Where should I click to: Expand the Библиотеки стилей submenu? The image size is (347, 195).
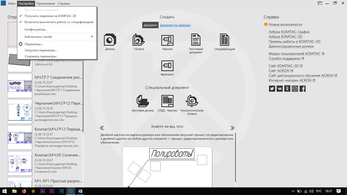pos(57,37)
